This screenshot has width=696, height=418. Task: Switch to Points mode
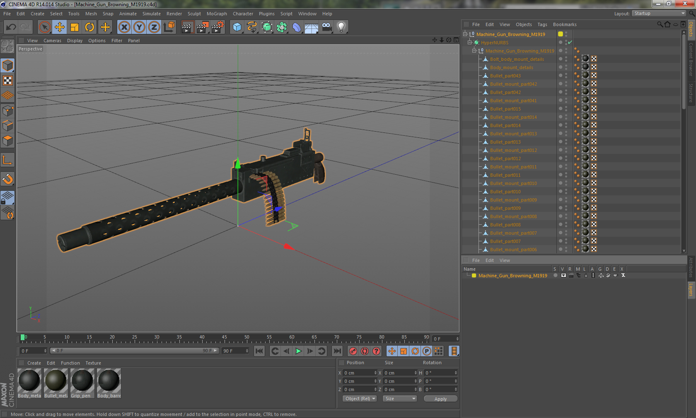point(8,111)
